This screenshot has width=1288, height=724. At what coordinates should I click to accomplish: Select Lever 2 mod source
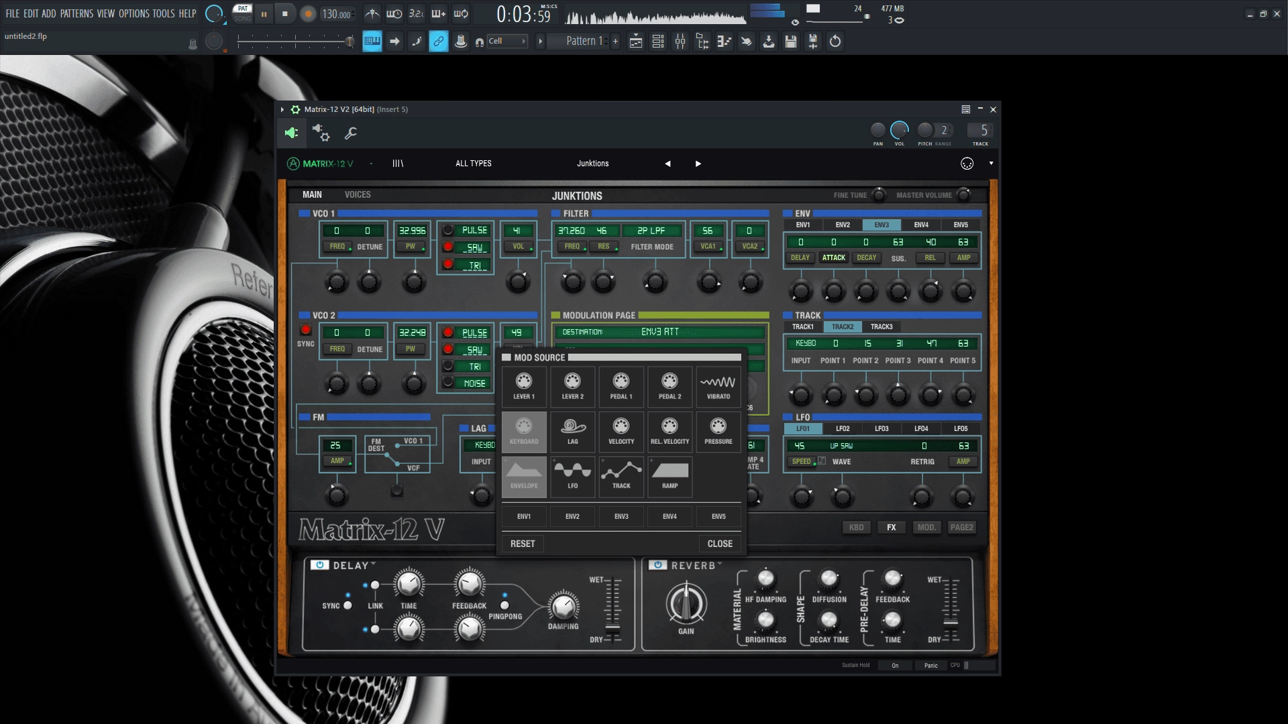click(x=572, y=387)
